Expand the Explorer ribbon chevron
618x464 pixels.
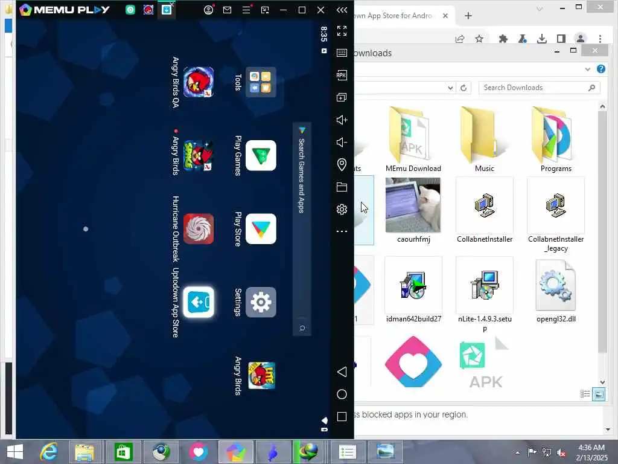(x=588, y=69)
